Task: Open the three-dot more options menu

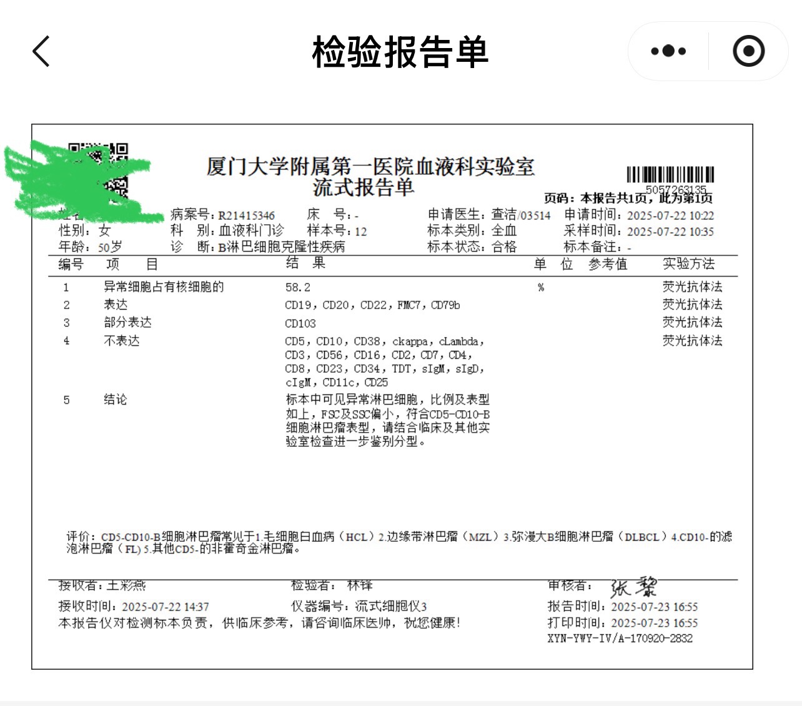Action: 668,51
